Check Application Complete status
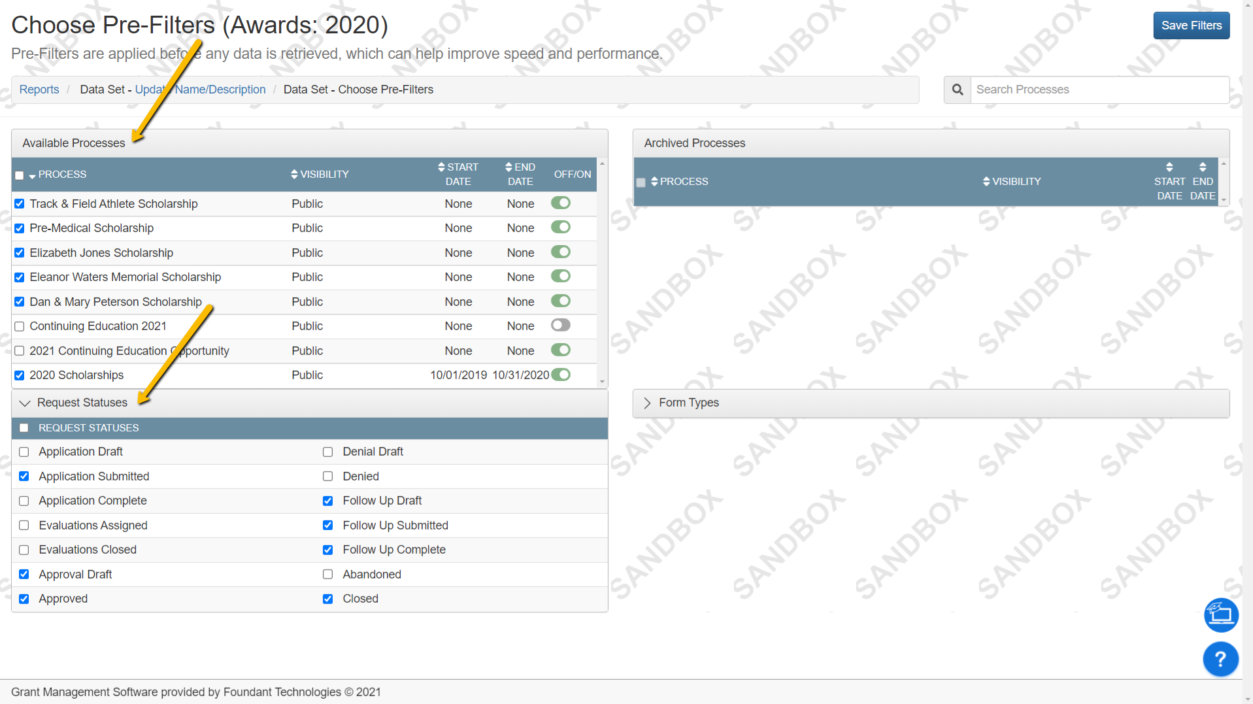 24,501
